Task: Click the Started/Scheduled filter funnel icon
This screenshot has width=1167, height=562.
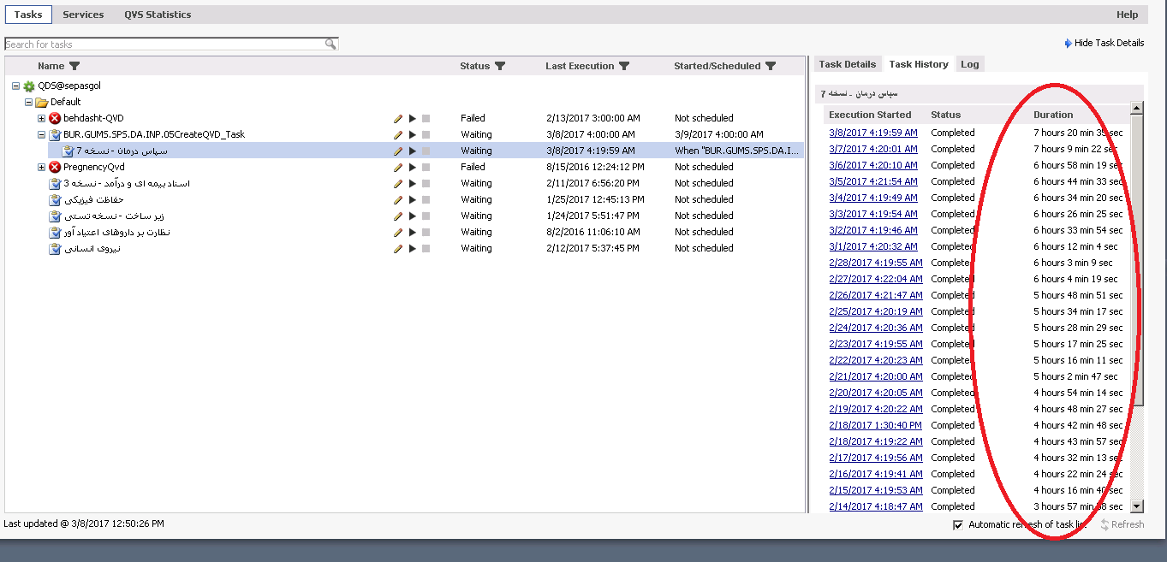Action: point(771,66)
